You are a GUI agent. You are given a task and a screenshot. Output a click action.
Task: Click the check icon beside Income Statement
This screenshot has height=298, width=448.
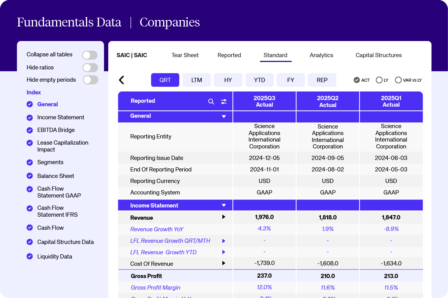tap(30, 117)
